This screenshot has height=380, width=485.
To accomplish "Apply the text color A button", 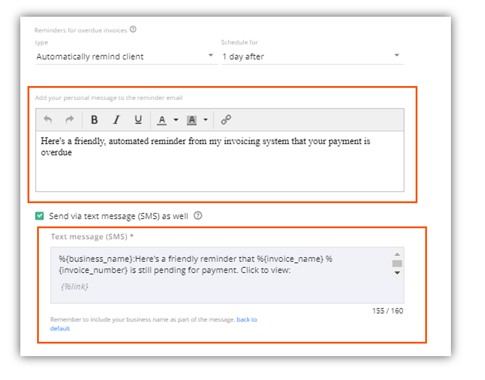I will [162, 120].
